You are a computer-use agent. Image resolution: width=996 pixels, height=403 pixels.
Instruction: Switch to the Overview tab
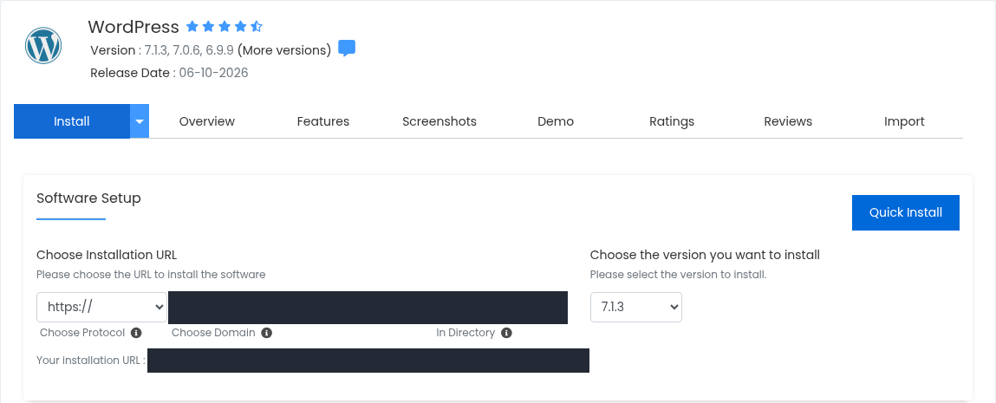(x=207, y=121)
